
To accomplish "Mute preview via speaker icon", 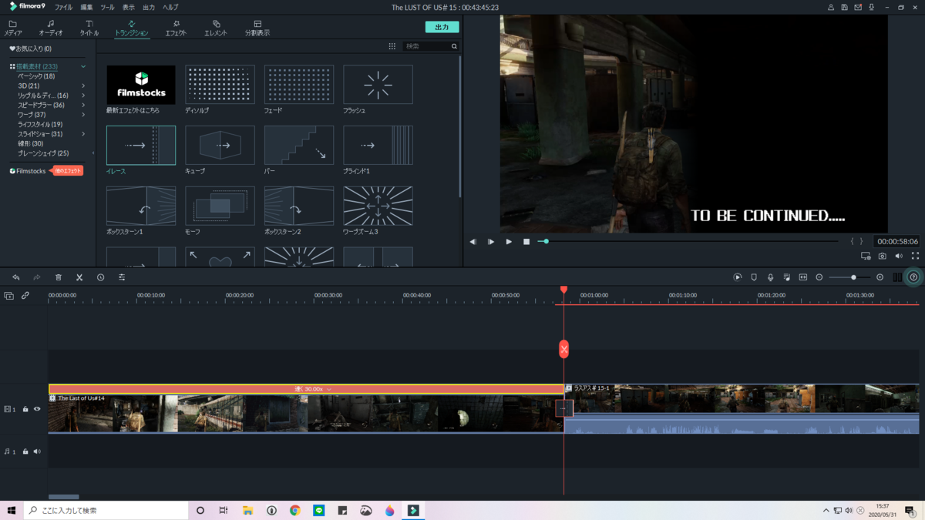I will point(899,256).
